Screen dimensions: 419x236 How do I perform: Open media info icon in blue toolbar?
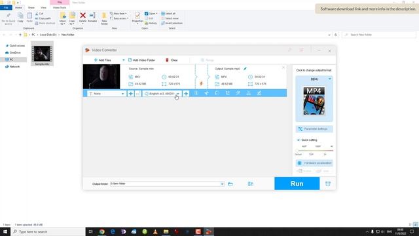point(196,93)
